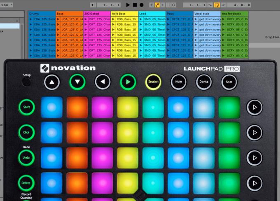Click the transport Stop square button
The width and height of the screenshot is (280, 201).
(x=135, y=5)
